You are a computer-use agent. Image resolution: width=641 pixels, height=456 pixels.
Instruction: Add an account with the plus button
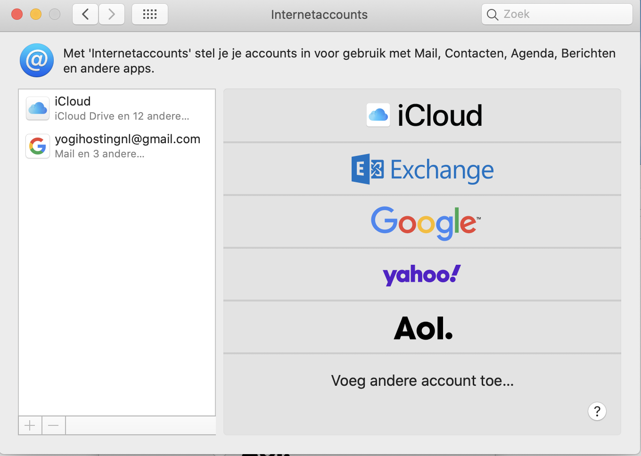[x=30, y=426]
